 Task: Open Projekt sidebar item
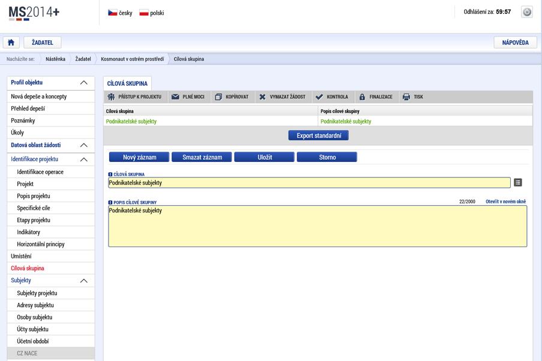[51, 184]
